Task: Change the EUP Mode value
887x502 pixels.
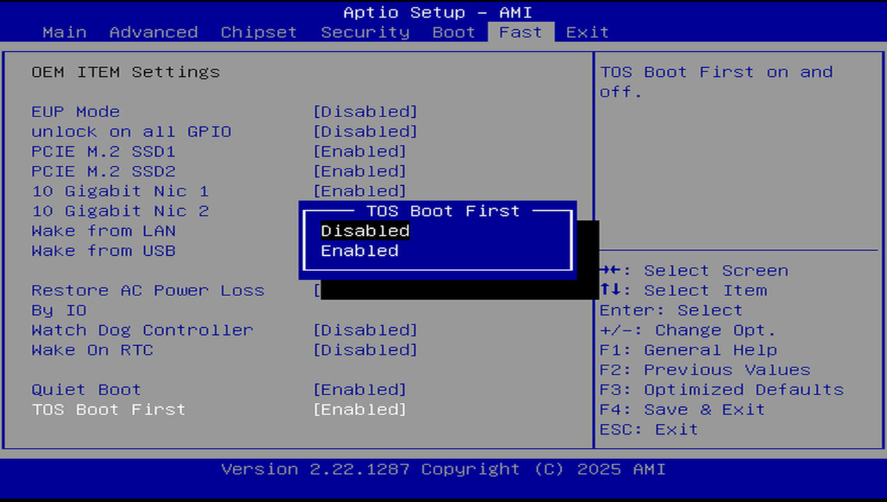Action: (365, 112)
